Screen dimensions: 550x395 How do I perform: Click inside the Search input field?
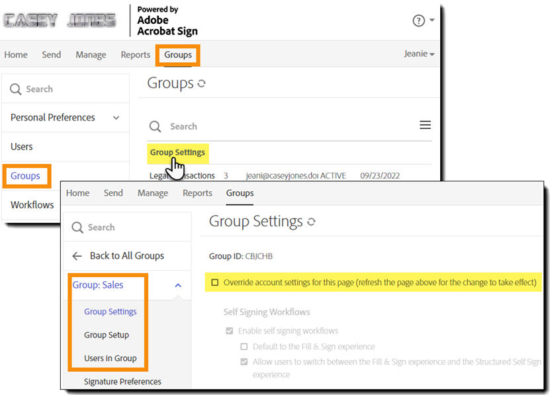coord(192,126)
